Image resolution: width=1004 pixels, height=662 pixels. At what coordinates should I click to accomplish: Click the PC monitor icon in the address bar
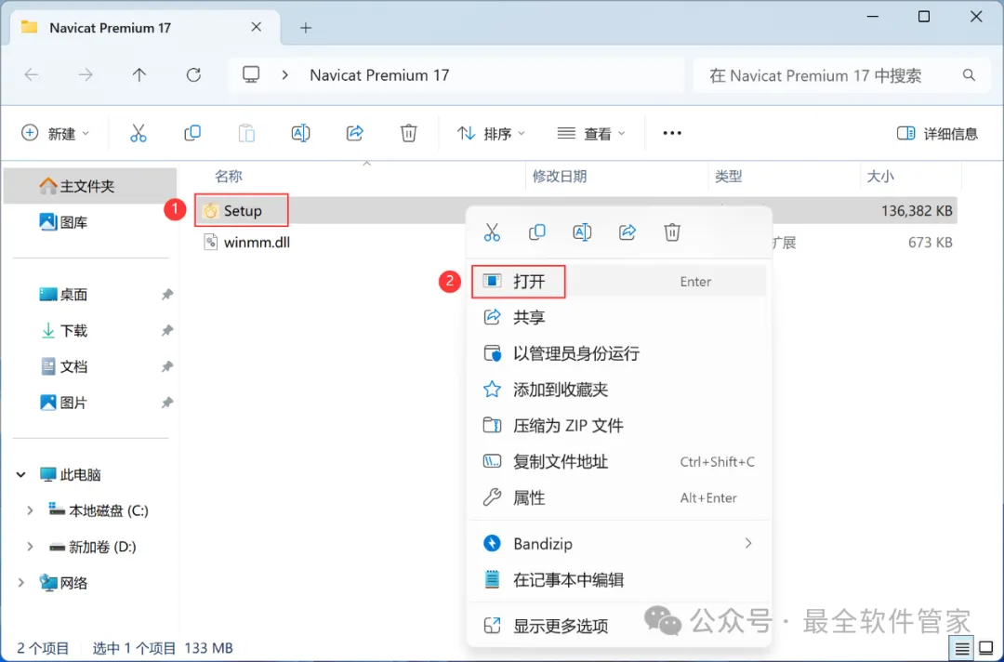point(251,75)
